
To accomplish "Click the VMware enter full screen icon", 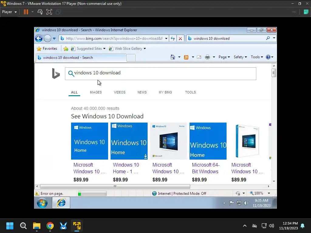I will pos(49,12).
